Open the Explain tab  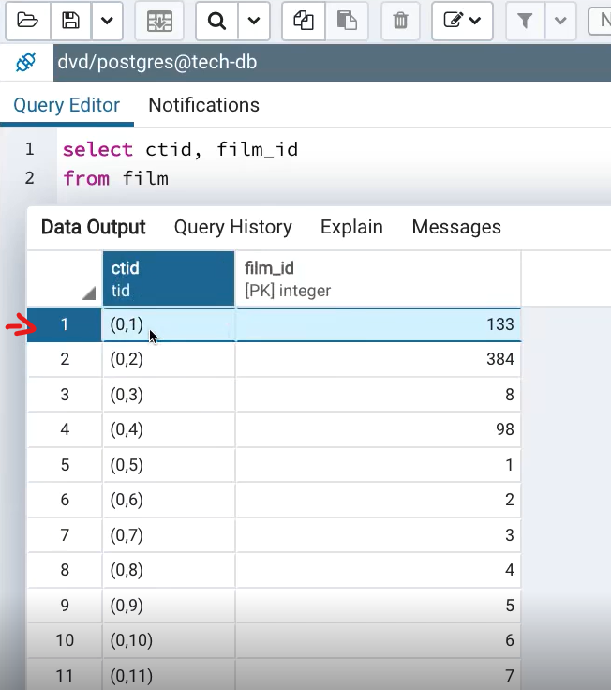[x=351, y=227]
